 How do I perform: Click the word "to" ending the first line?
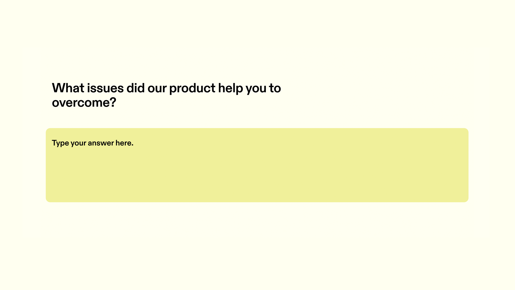(275, 88)
